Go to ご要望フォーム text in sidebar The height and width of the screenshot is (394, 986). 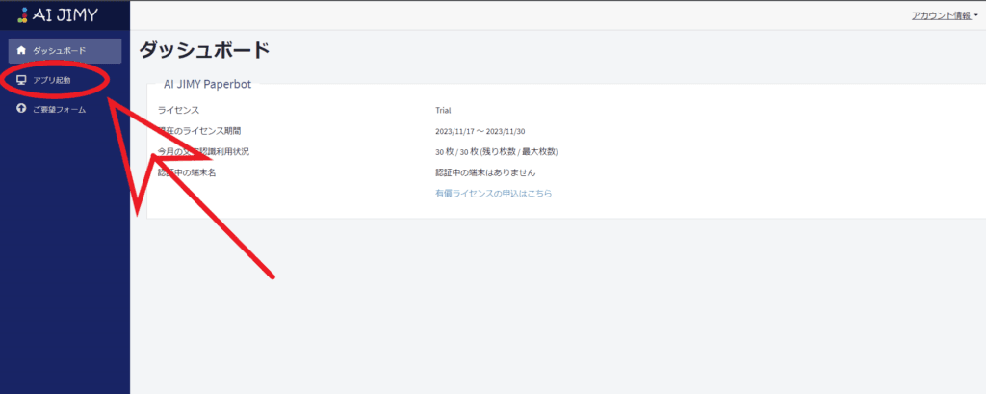tap(59, 110)
